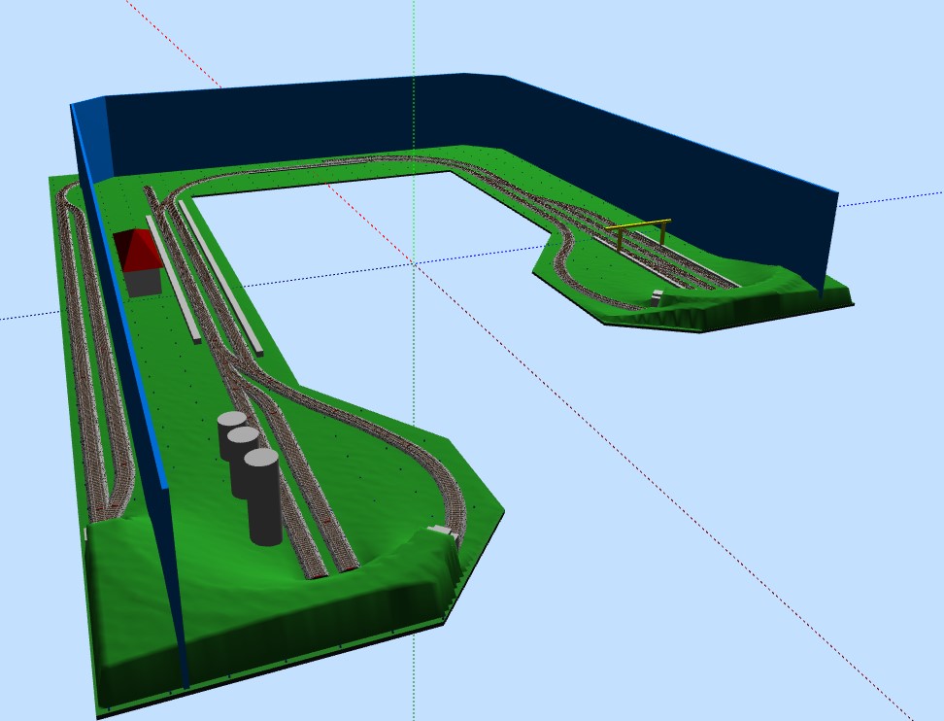Select the middle grey cylinder silo
The height and width of the screenshot is (721, 944).
243,459
